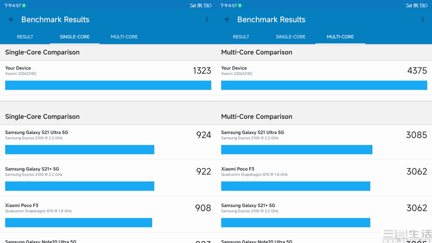Tap Xiaomi Poco F3 single-core bar

(78, 223)
